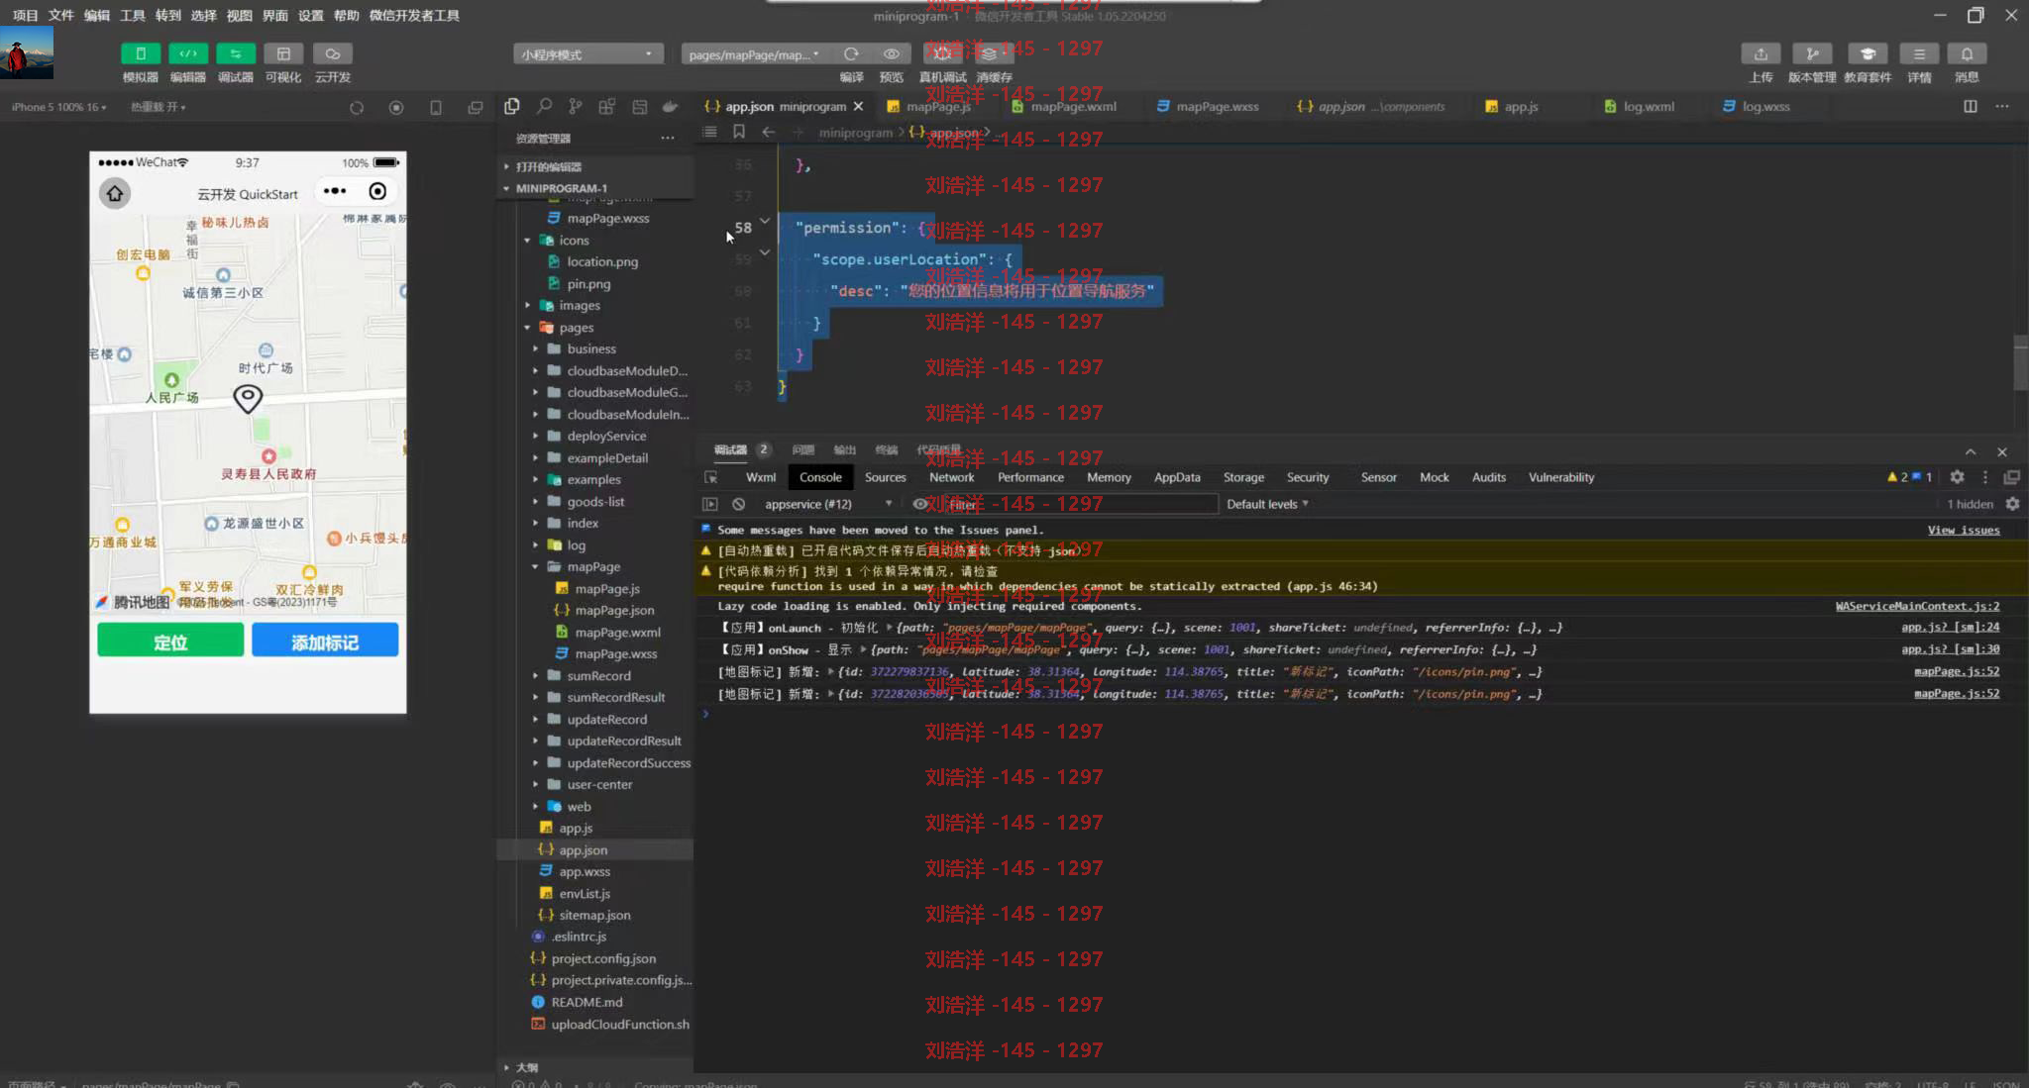Open the 工具 menu
Viewport: 2029px width, 1088px height.
pos(132,15)
